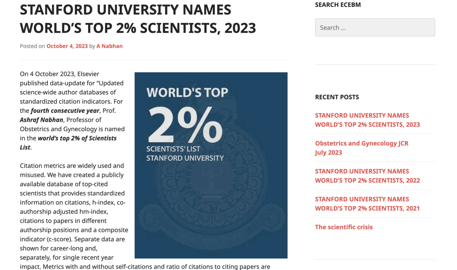Open author A Nabhan's link
The width and height of the screenshot is (457, 270).
click(110, 46)
